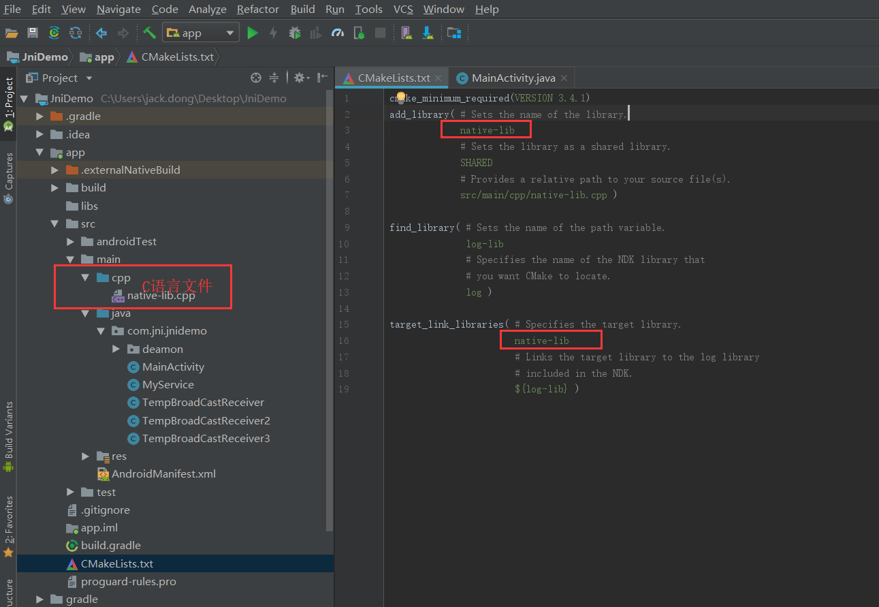Viewport: 879px width, 607px height.
Task: Open the SDK Manager from the toolbar
Action: 426,32
